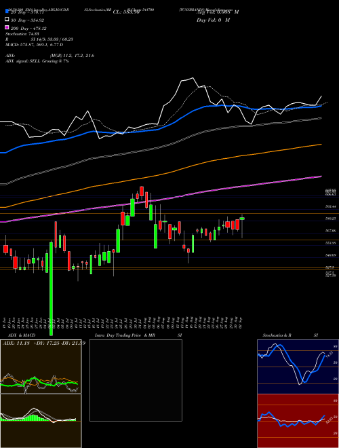
Task: Open the MACD histogram chart panel
Action: pos(41,421)
